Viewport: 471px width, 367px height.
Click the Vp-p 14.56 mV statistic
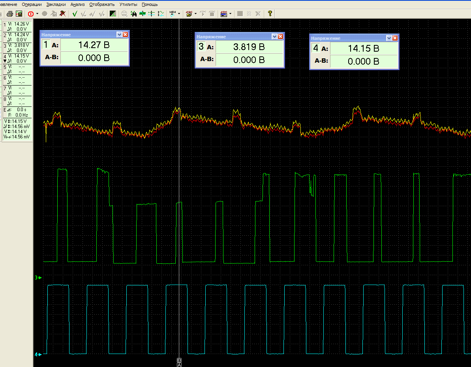click(x=17, y=137)
